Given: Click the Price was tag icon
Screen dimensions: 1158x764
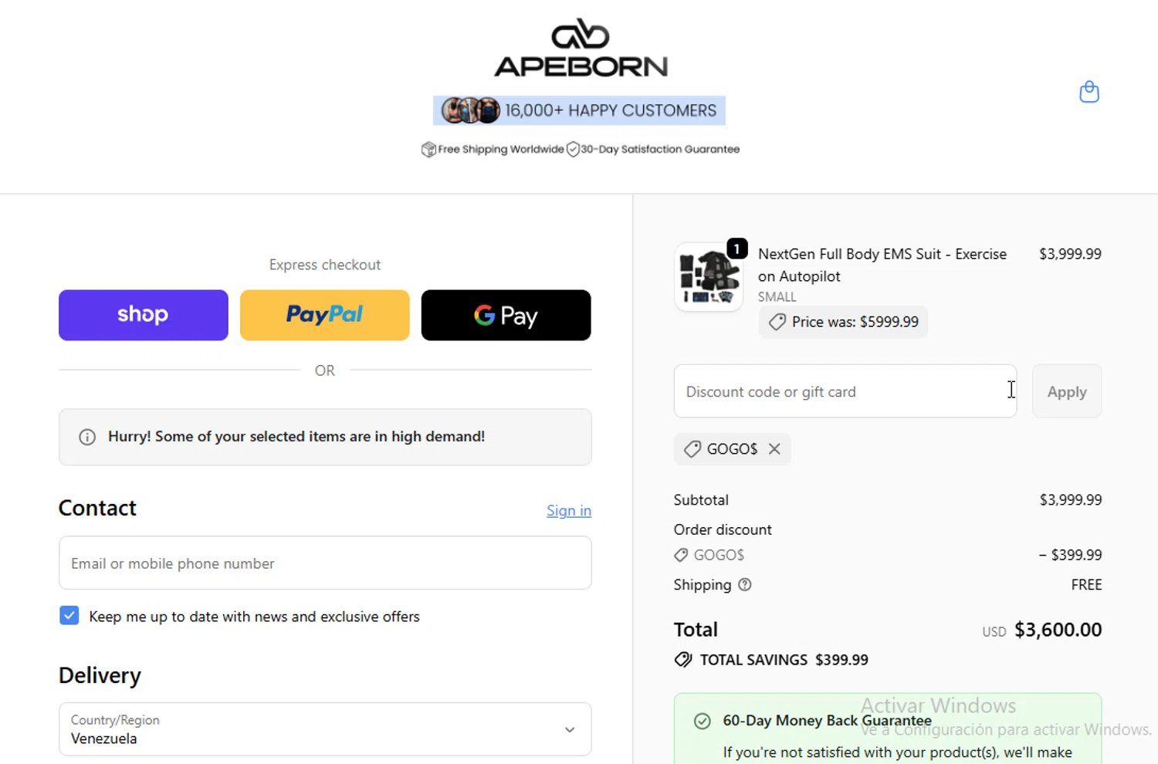Looking at the screenshot, I should click(777, 322).
